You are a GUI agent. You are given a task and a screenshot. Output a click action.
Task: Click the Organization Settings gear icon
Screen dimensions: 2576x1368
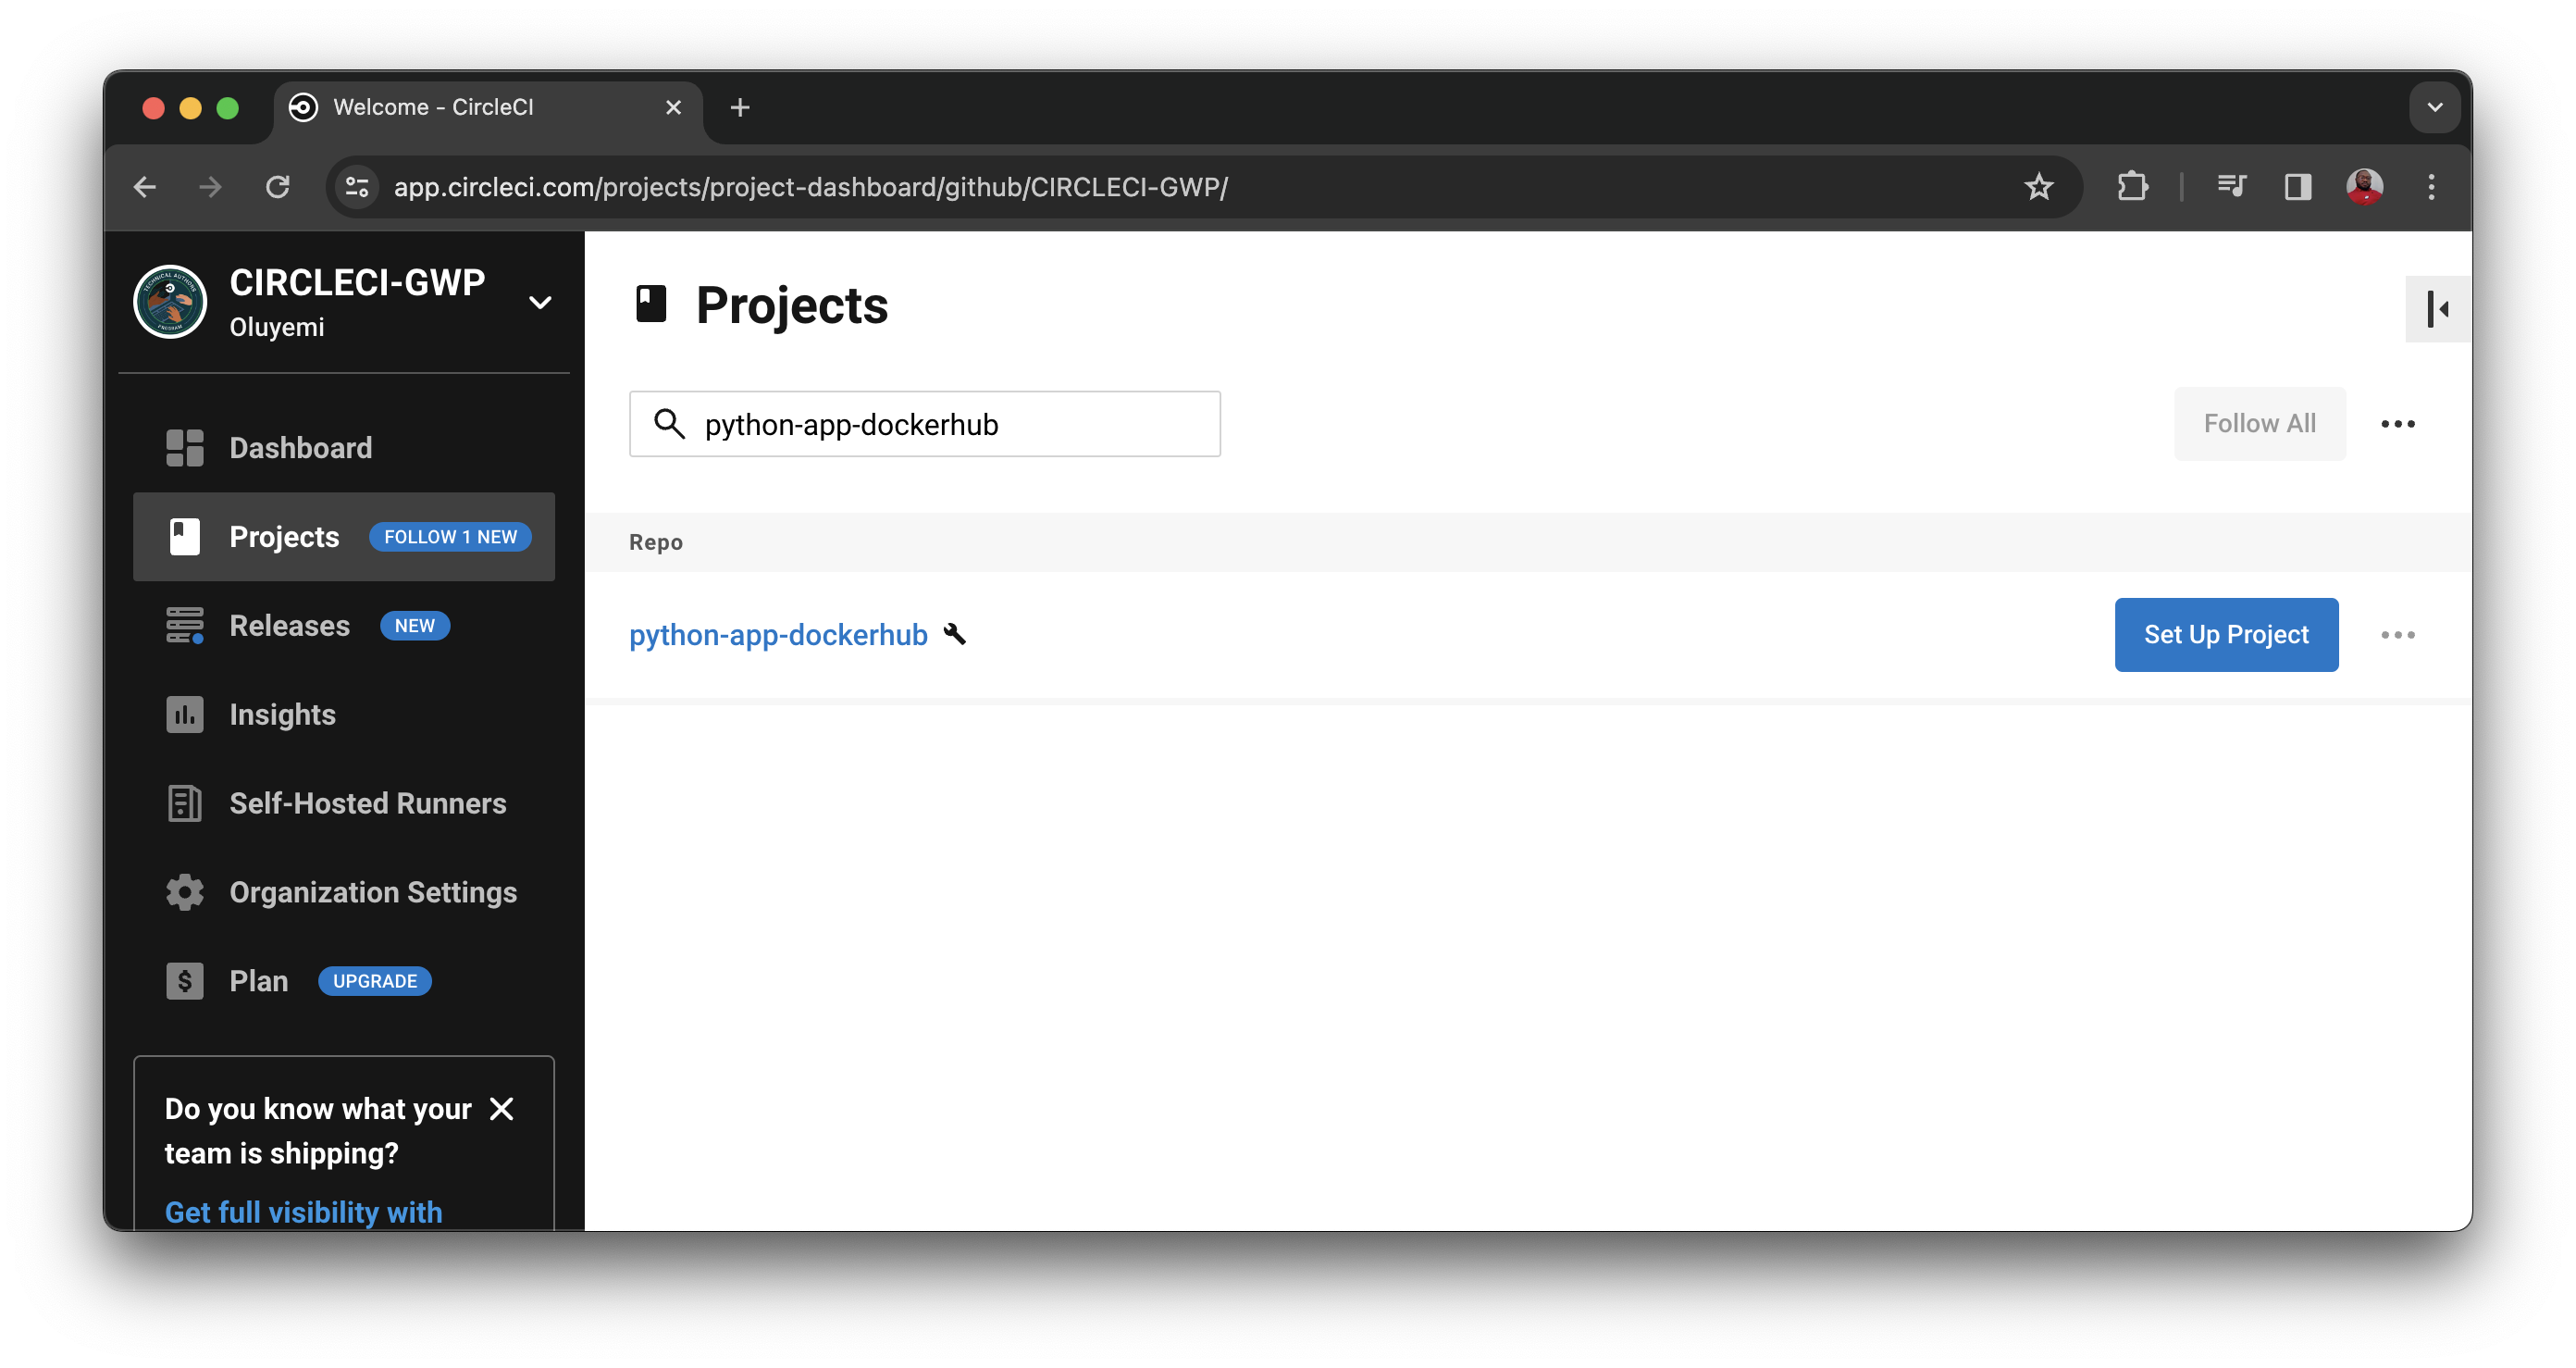tap(184, 892)
